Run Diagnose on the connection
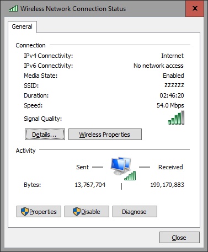Screen dimensions: 208x252 pyautogui.click(x=135, y=212)
